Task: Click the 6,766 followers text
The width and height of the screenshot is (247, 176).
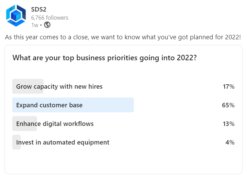Action: pyautogui.click(x=50, y=18)
